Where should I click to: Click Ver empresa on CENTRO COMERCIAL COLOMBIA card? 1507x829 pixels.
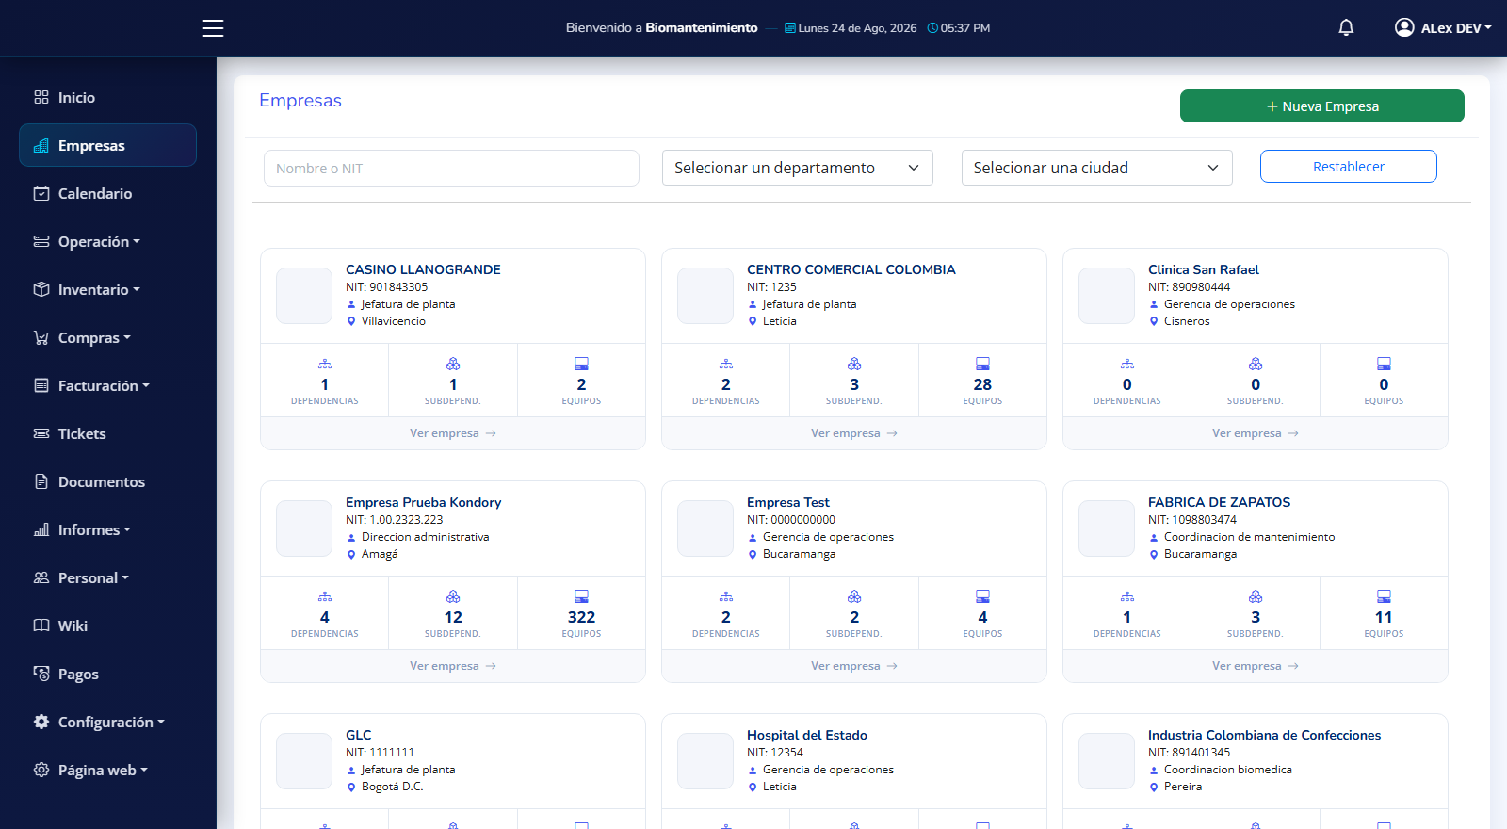pyautogui.click(x=854, y=433)
